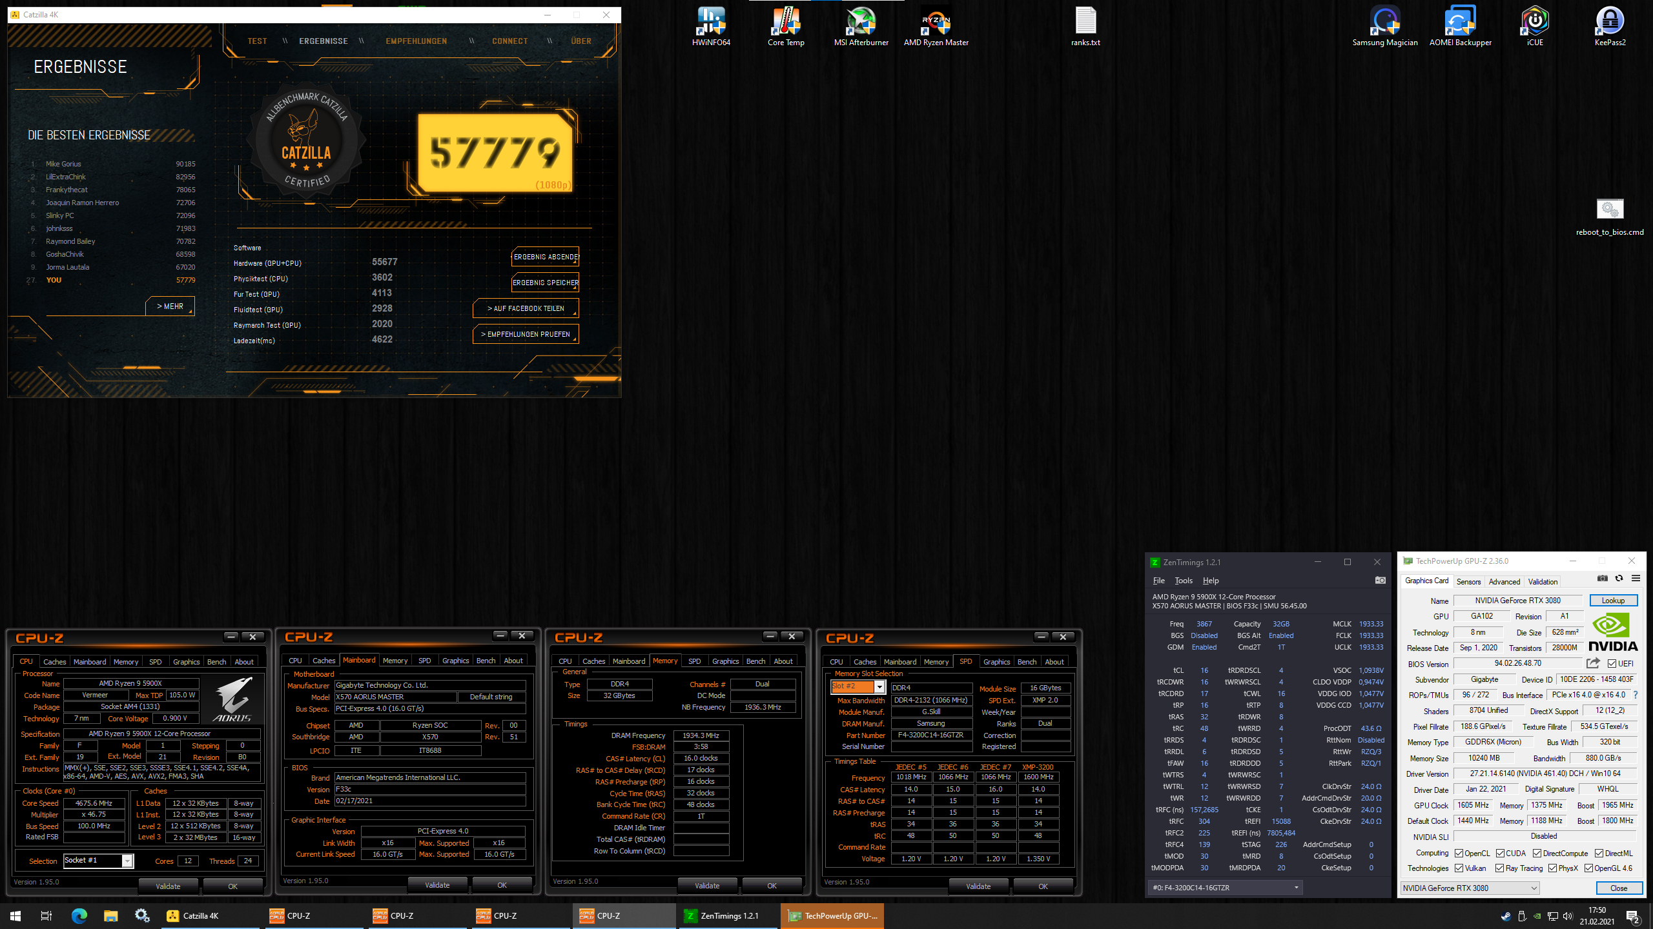Viewport: 1653px width, 929px height.
Task: Click the ERGEBNIS ABSENDEN button
Action: (x=545, y=257)
